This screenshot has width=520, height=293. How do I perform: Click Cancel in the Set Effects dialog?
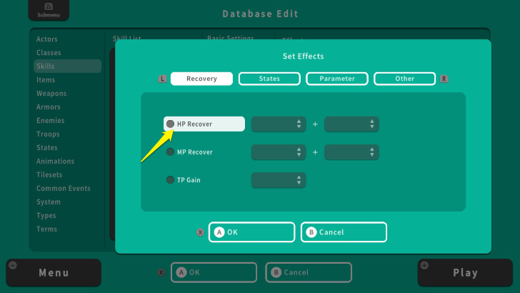[x=344, y=232]
